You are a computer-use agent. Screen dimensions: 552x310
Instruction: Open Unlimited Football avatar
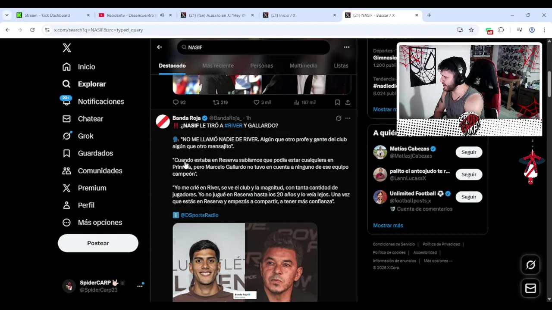coord(380,197)
